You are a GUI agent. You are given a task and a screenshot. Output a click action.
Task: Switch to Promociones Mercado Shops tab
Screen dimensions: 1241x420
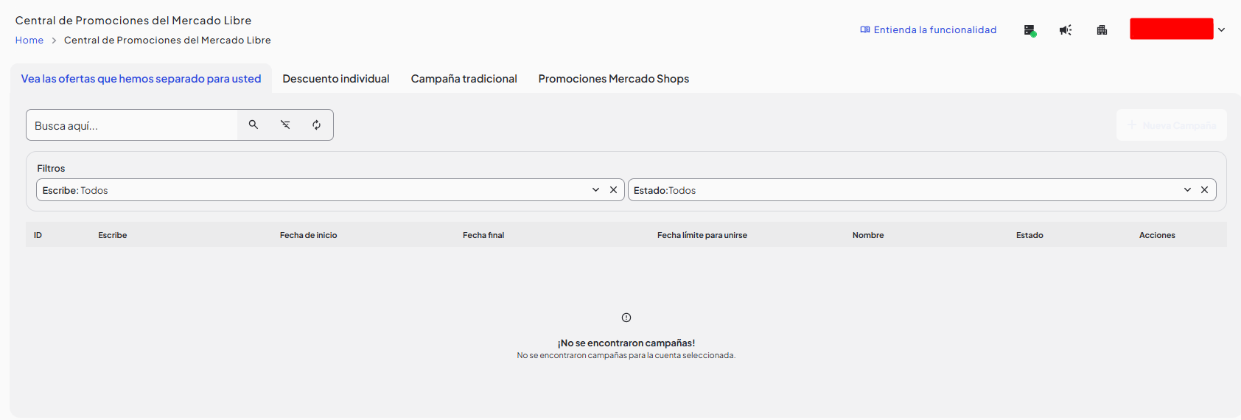click(613, 79)
